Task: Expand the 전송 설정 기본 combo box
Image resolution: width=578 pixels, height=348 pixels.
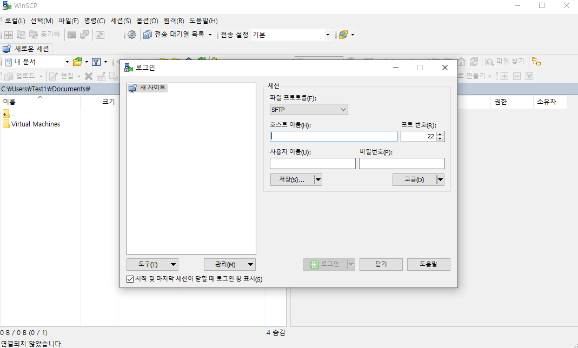Action: (x=327, y=35)
